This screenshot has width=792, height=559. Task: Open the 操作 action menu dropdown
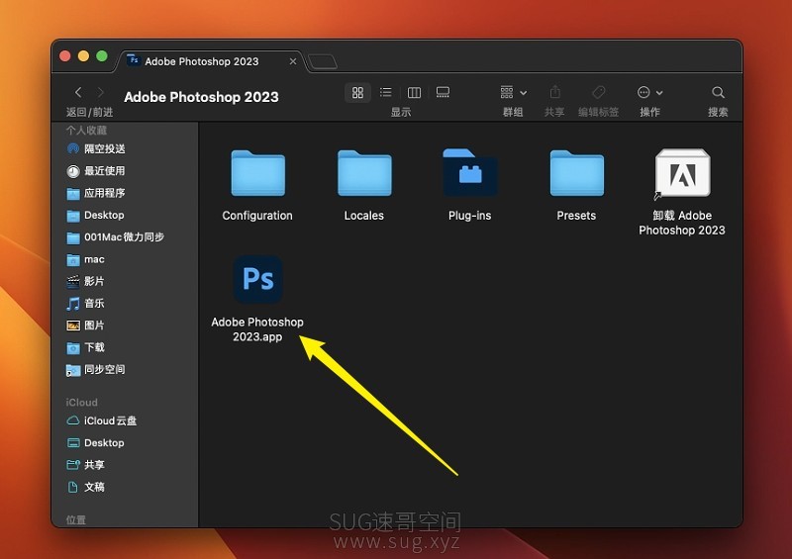[x=649, y=92]
